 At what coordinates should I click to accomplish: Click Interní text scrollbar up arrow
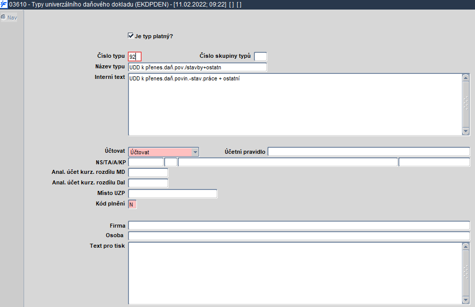tap(466, 78)
